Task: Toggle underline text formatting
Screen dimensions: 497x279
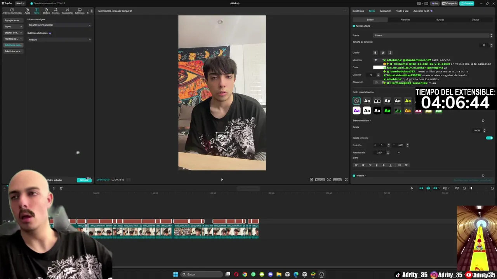Action: (382, 53)
